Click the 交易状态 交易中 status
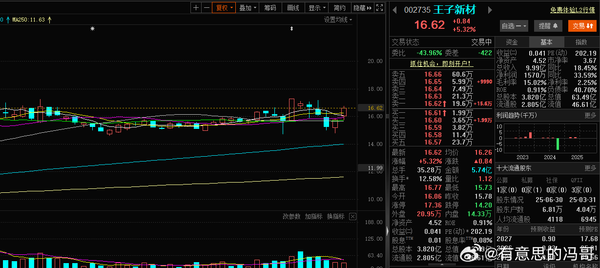Image resolution: width=600 pixels, height=268 pixels. 481,42
